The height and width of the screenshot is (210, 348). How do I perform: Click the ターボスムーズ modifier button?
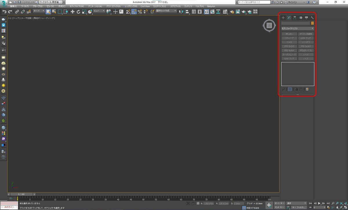[x=289, y=54]
